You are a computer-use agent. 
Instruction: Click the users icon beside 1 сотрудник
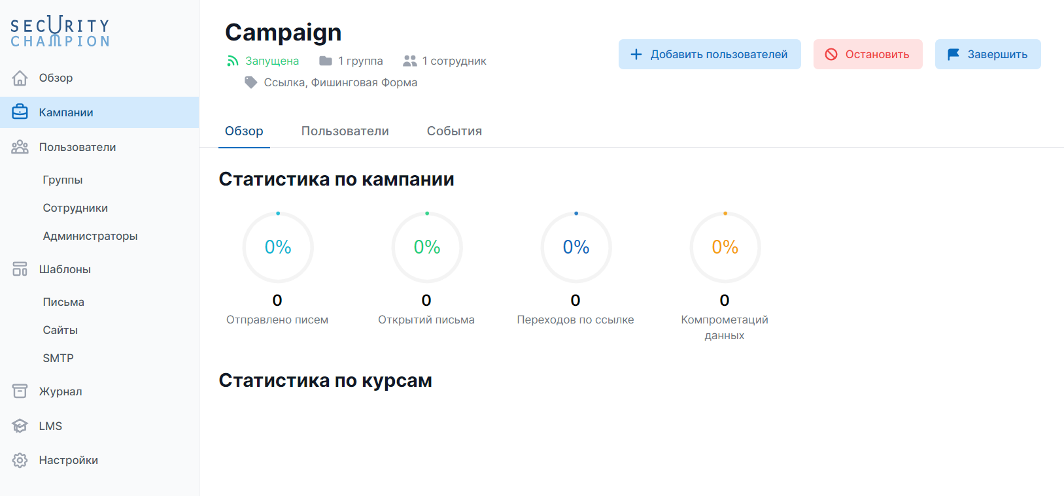coord(410,61)
